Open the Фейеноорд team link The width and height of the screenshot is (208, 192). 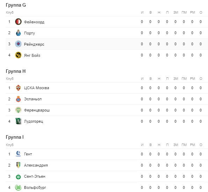point(34,22)
